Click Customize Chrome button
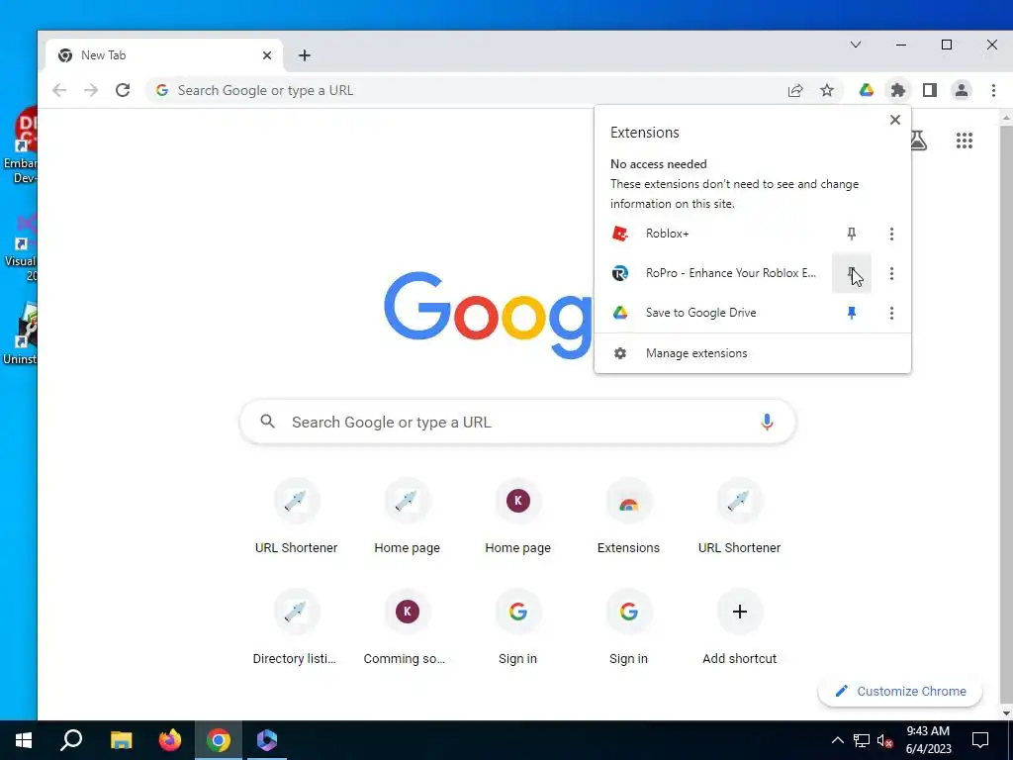Screen dimensions: 1013x760 (x=900, y=691)
